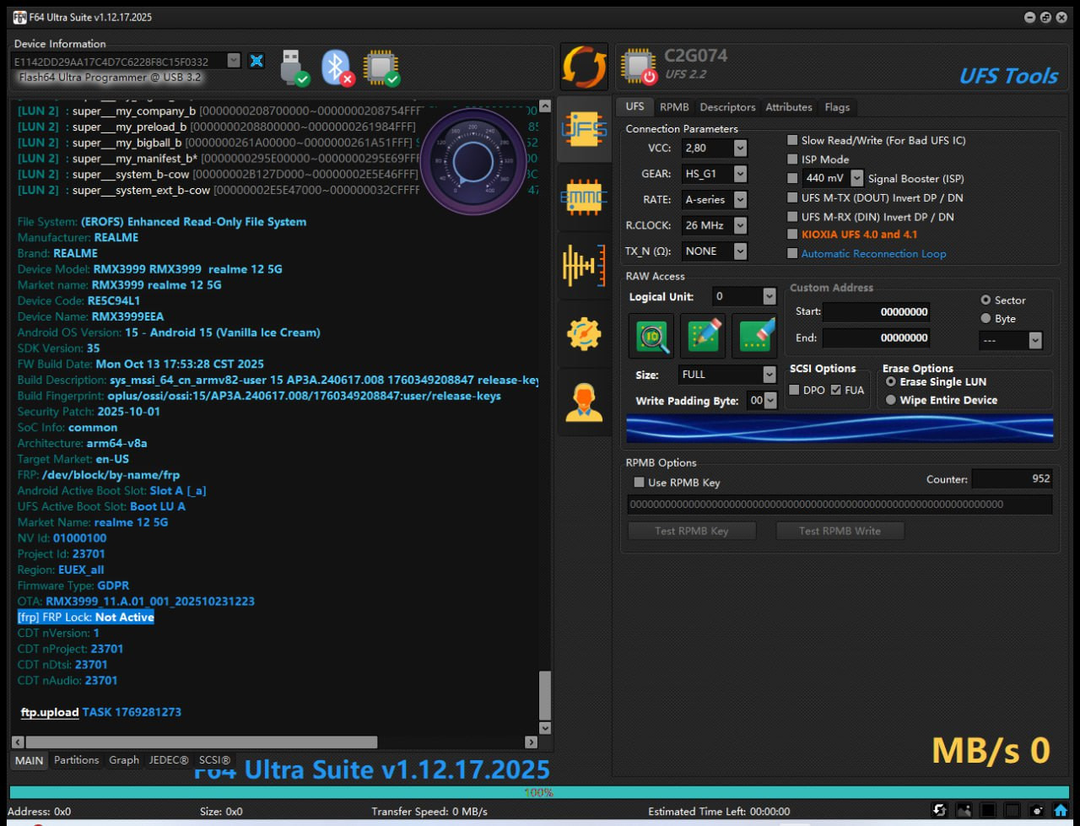Click the second dark square status bar icon
Screen dimensions: 1080x826
(x=1012, y=810)
